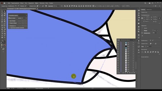Click the corner radius field in Properties

coord(149,47)
